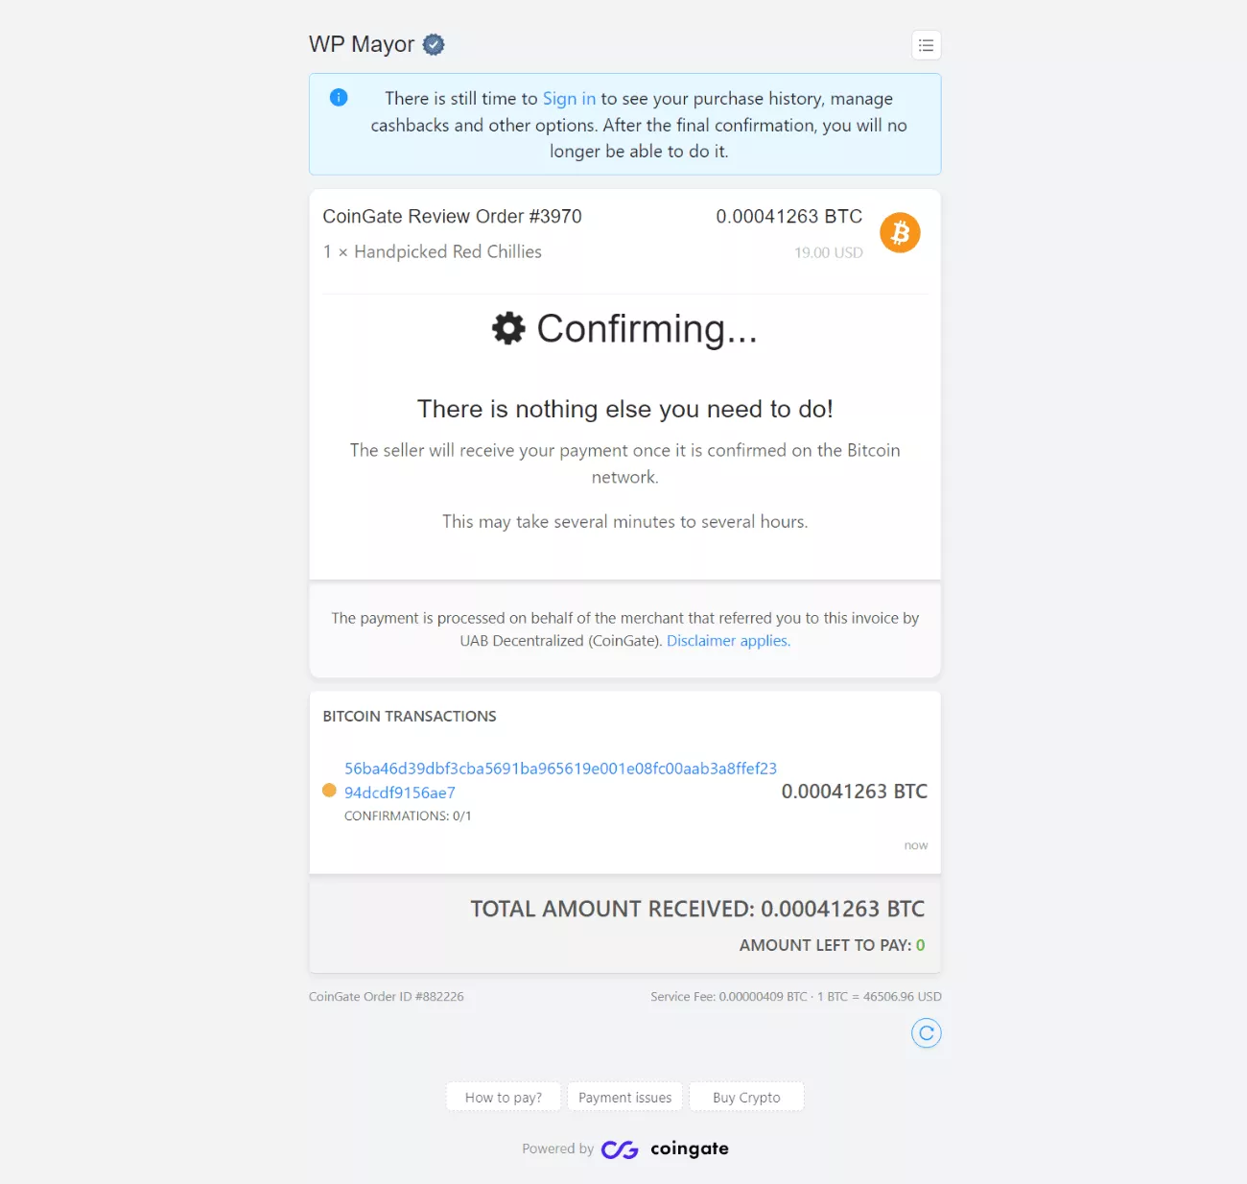Click the gear icon beside Confirming

[508, 328]
